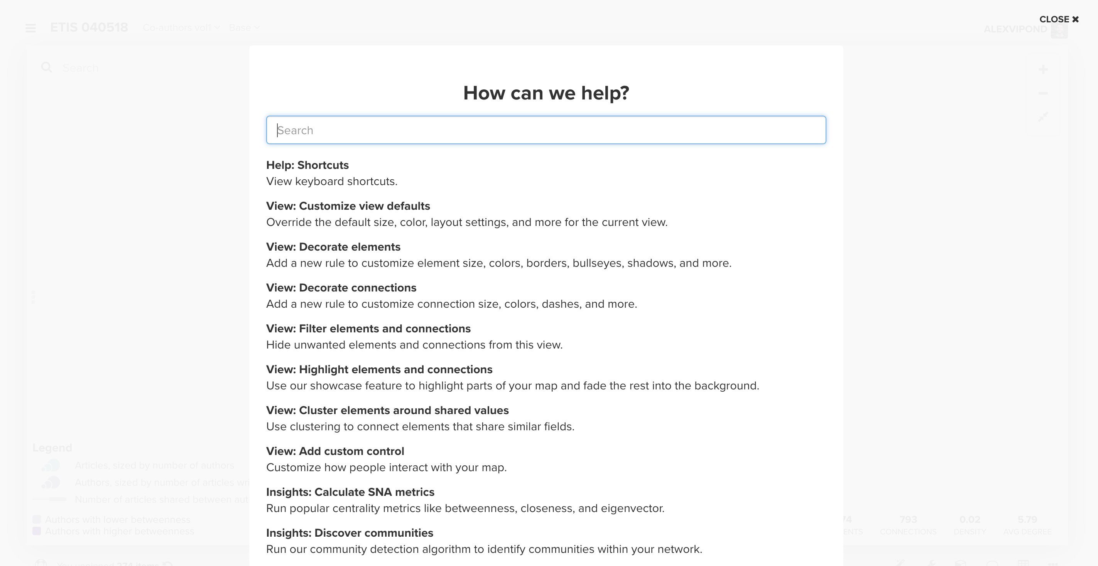Screen dimensions: 1098x566
Task: Open View: Filter elements and connections
Action: 368,328
